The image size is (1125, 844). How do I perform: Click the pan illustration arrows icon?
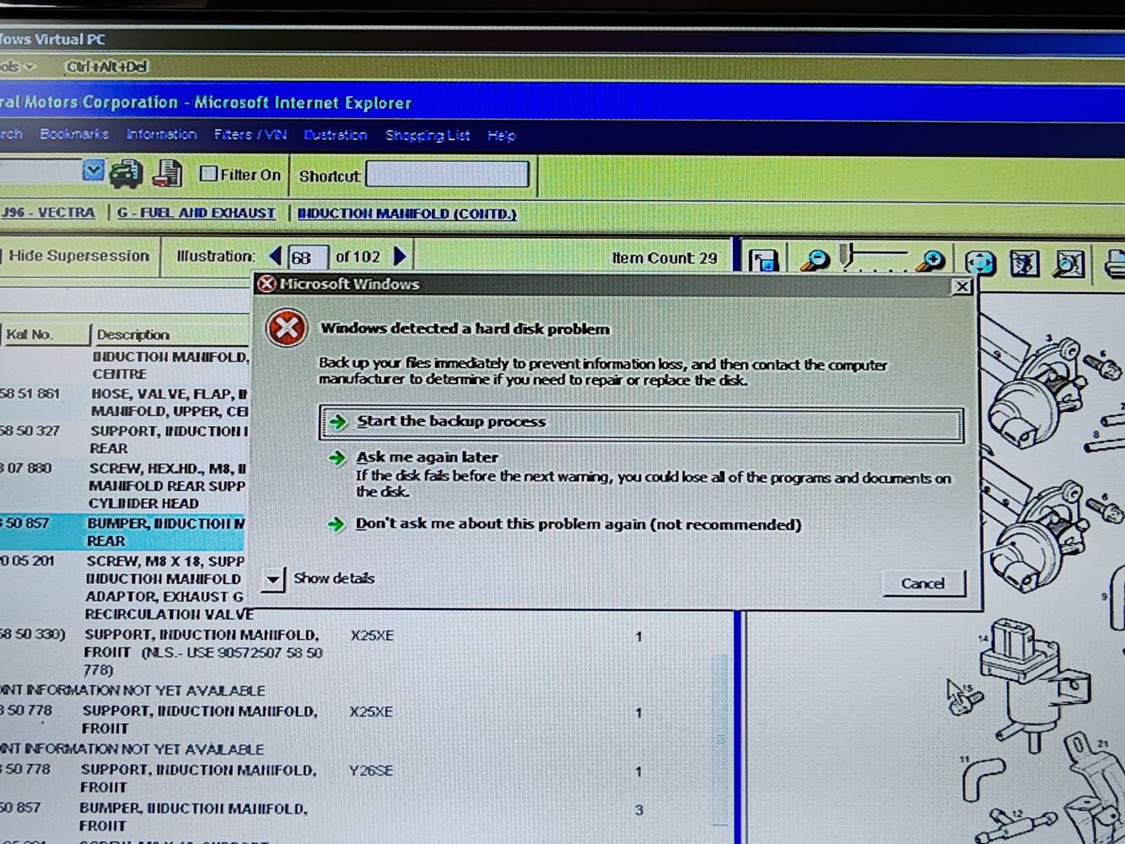(980, 263)
